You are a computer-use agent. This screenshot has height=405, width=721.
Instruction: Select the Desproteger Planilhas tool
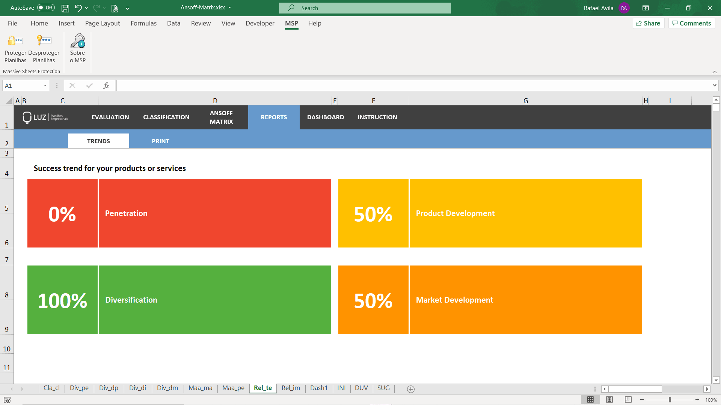(44, 49)
